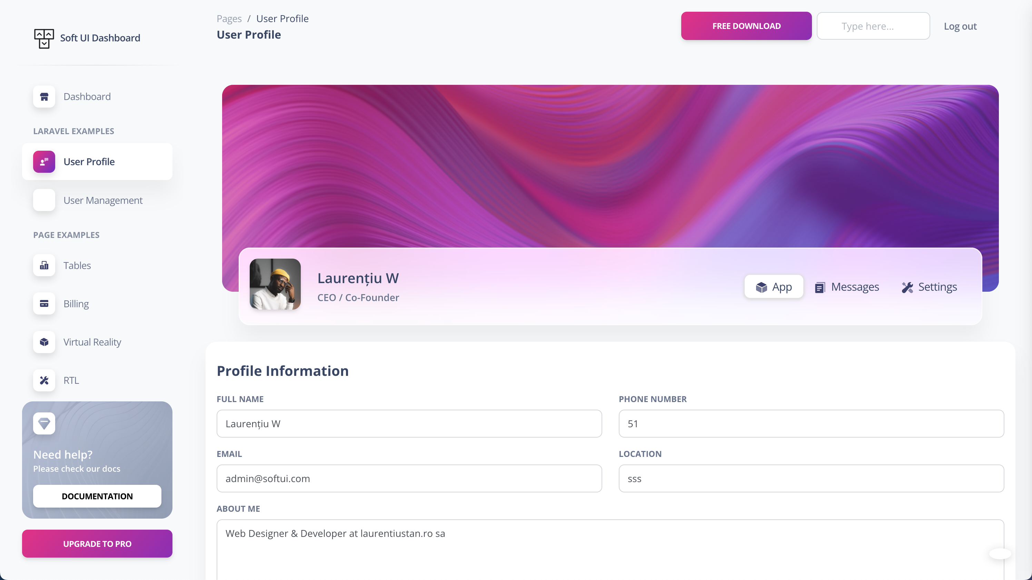
Task: Switch to the Messages tab
Action: click(x=847, y=287)
